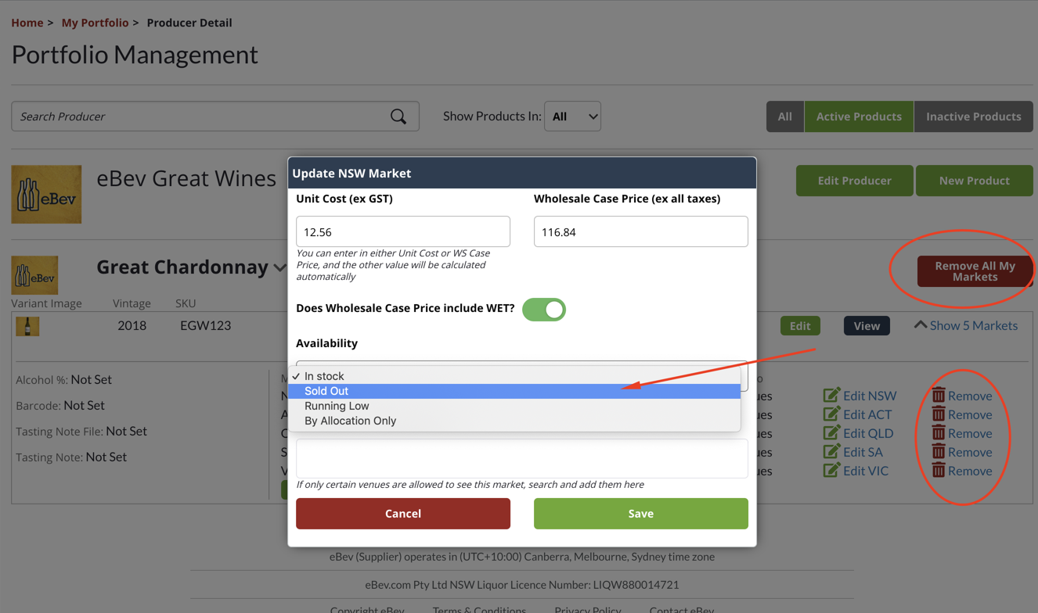The height and width of the screenshot is (613, 1038).
Task: Click the trash icon in the NSW row
Action: 939,395
